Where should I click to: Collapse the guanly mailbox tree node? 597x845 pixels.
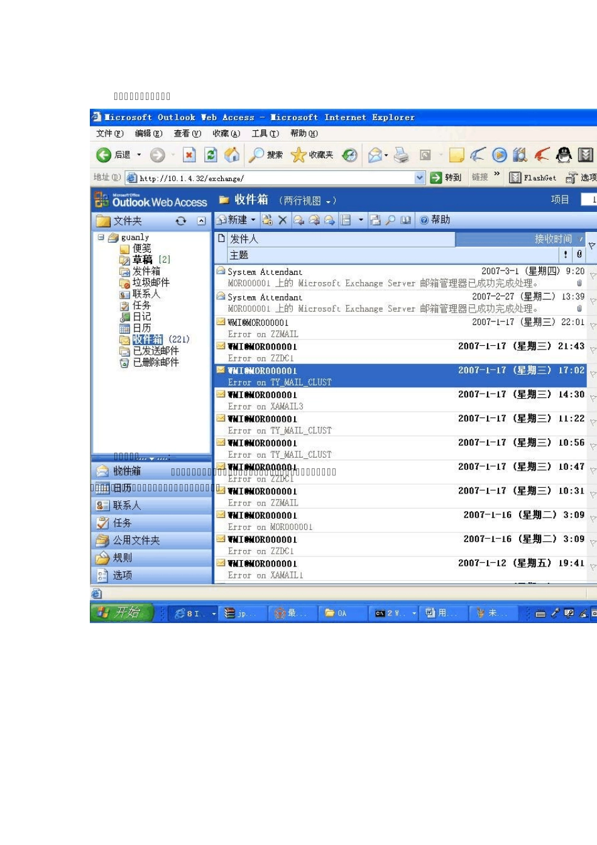pyautogui.click(x=101, y=237)
